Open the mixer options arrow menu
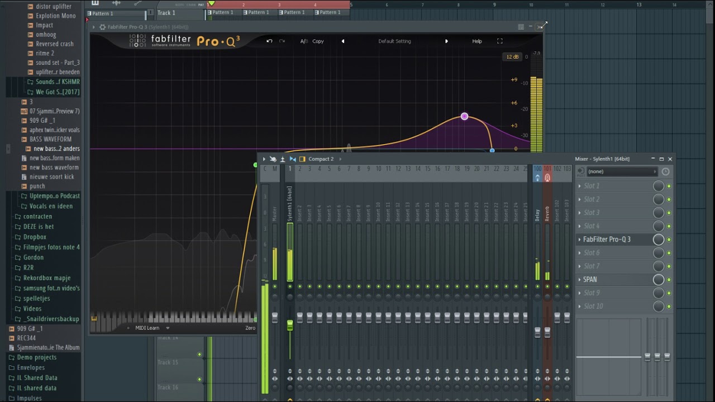 tap(264, 159)
